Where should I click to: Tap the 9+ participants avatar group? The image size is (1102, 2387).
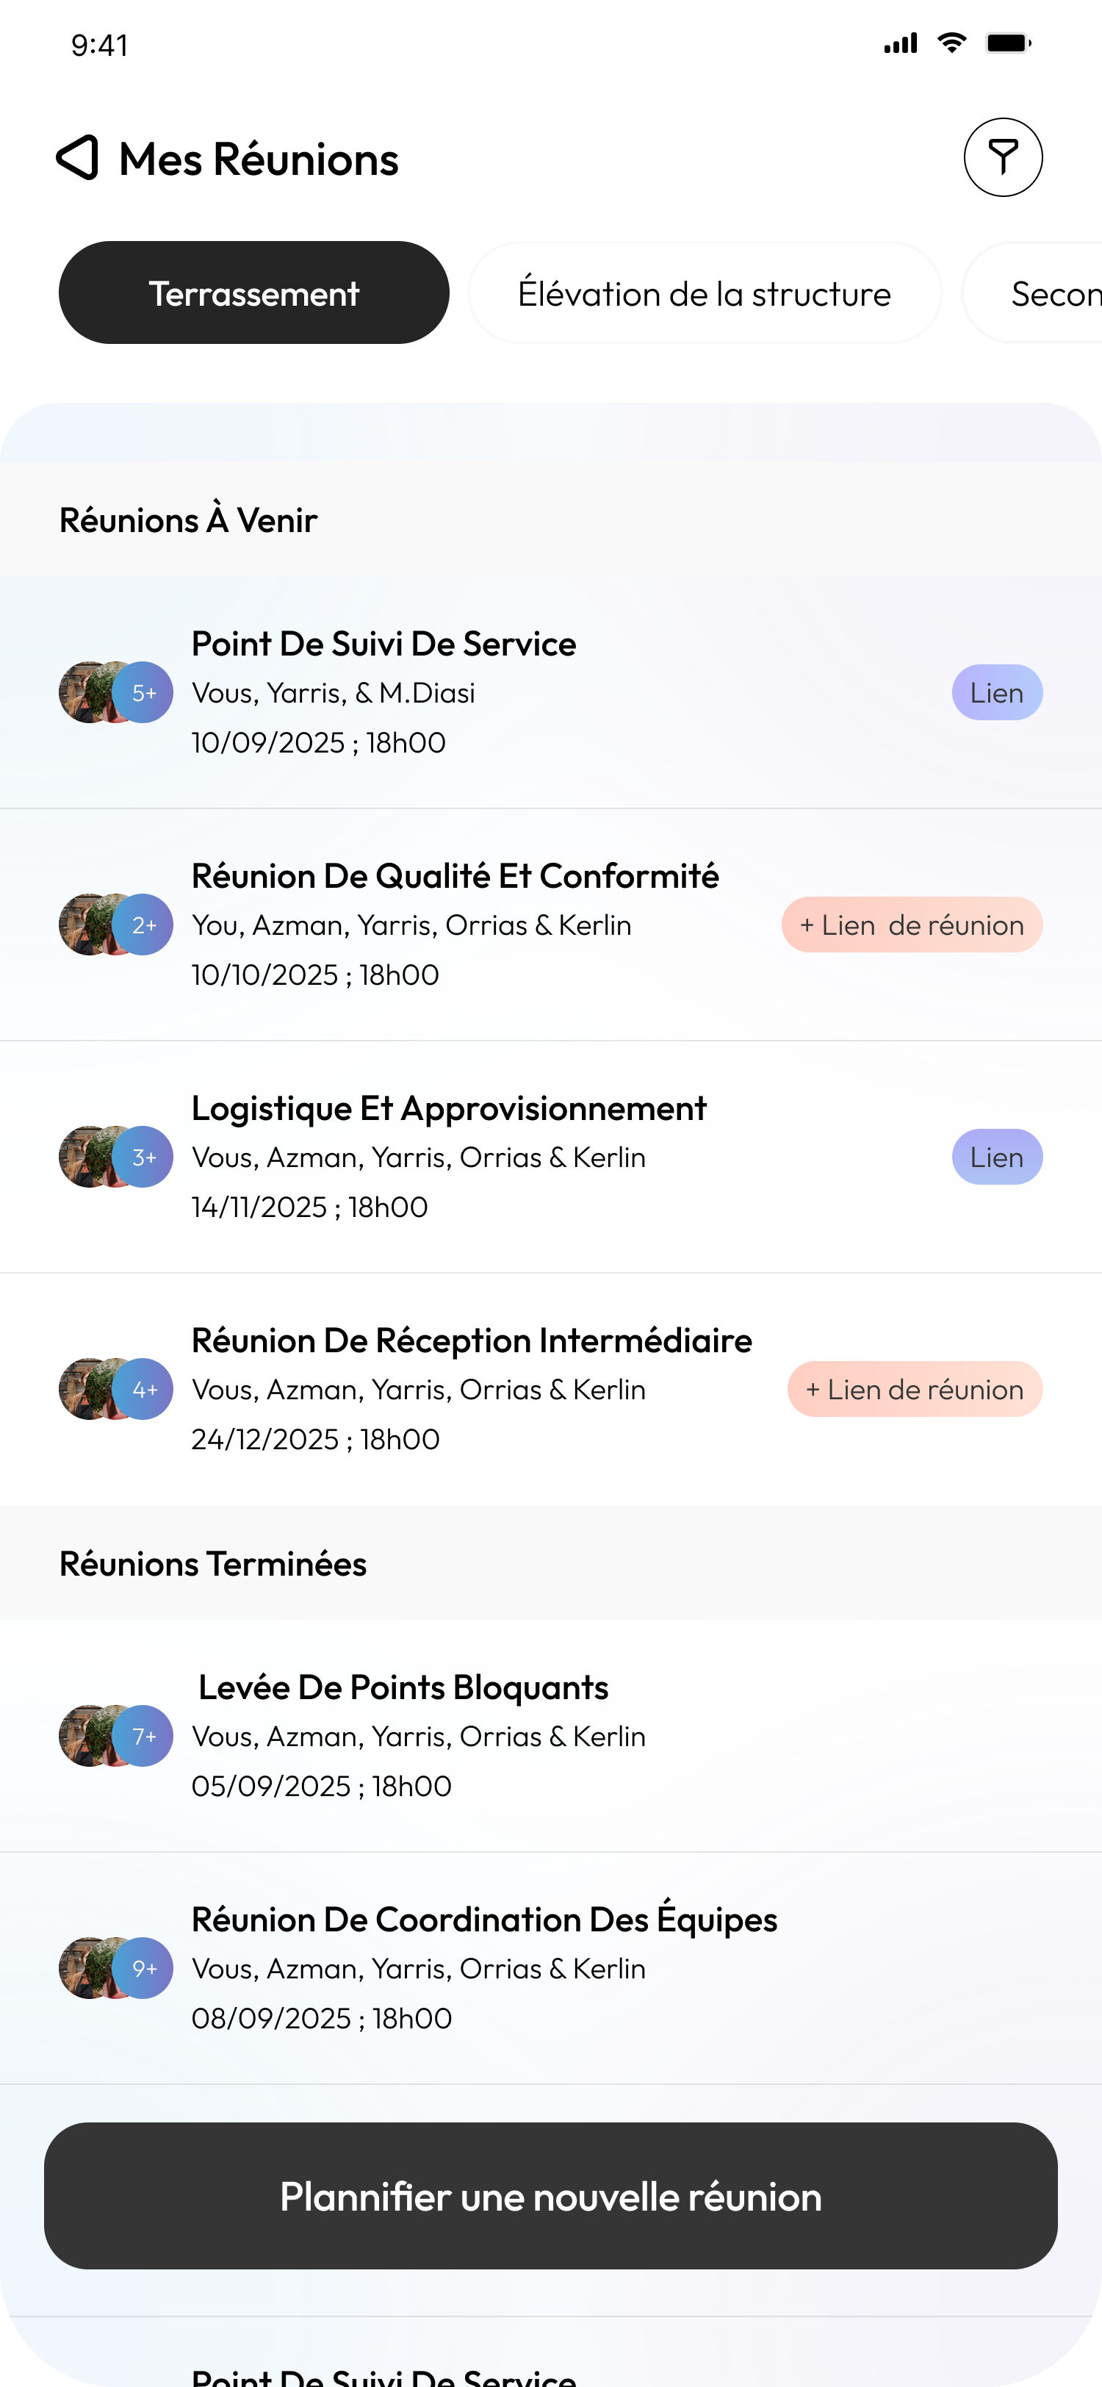click(116, 1968)
